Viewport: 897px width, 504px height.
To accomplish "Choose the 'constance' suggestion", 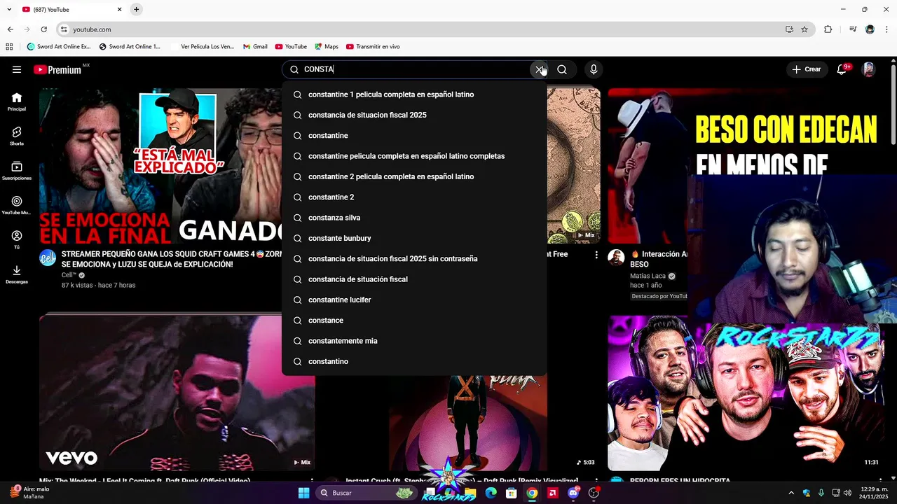I will (x=414, y=320).
